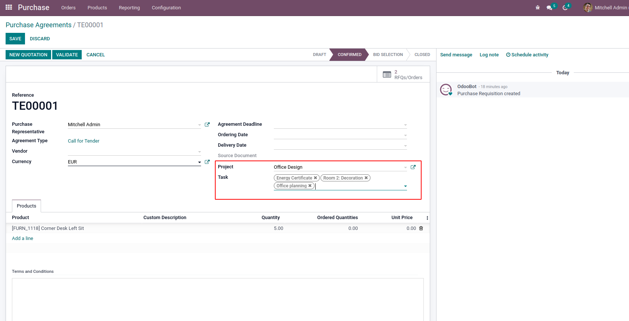629x321 pixels.
Task: Delete the Corner Desk Left Sit line
Action: 421,228
